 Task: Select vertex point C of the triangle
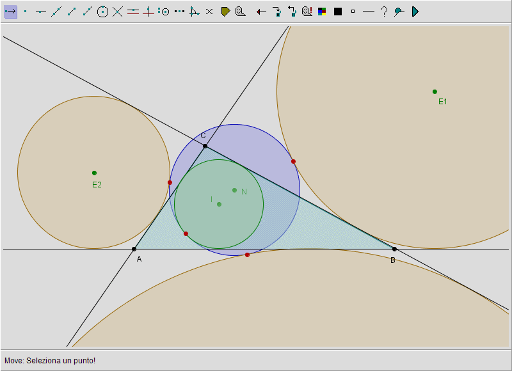coord(205,146)
